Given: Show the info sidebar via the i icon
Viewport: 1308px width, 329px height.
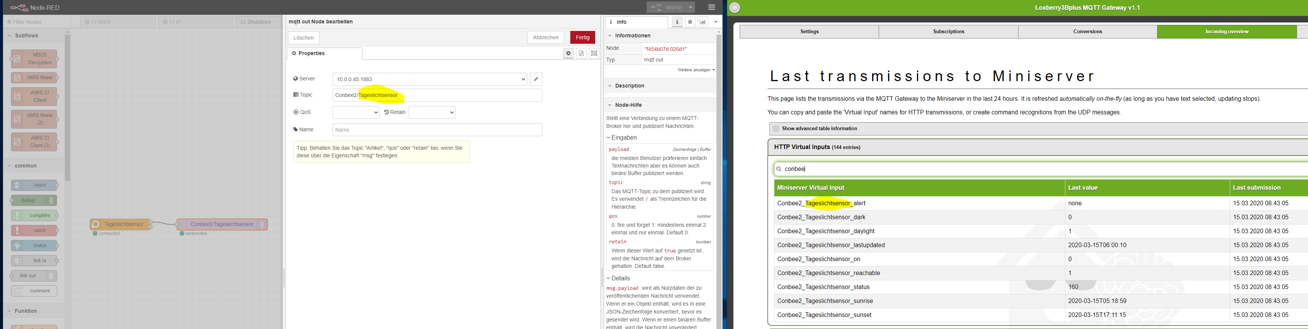Looking at the screenshot, I should tap(677, 22).
